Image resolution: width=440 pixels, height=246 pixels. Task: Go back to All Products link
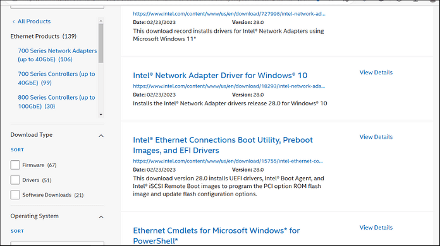pos(34,21)
